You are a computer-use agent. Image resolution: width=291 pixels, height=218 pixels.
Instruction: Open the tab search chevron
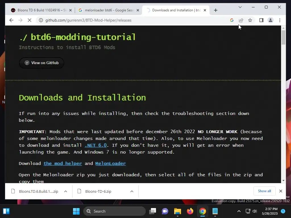click(x=240, y=7)
